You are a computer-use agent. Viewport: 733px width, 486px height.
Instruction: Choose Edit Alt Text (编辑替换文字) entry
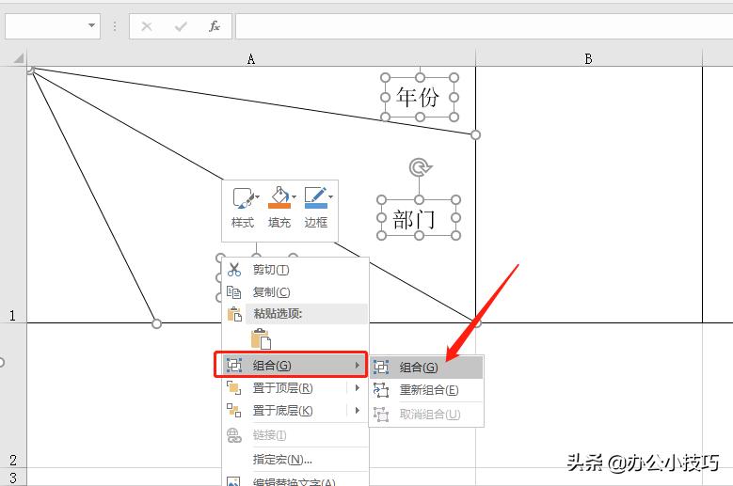pyautogui.click(x=295, y=481)
